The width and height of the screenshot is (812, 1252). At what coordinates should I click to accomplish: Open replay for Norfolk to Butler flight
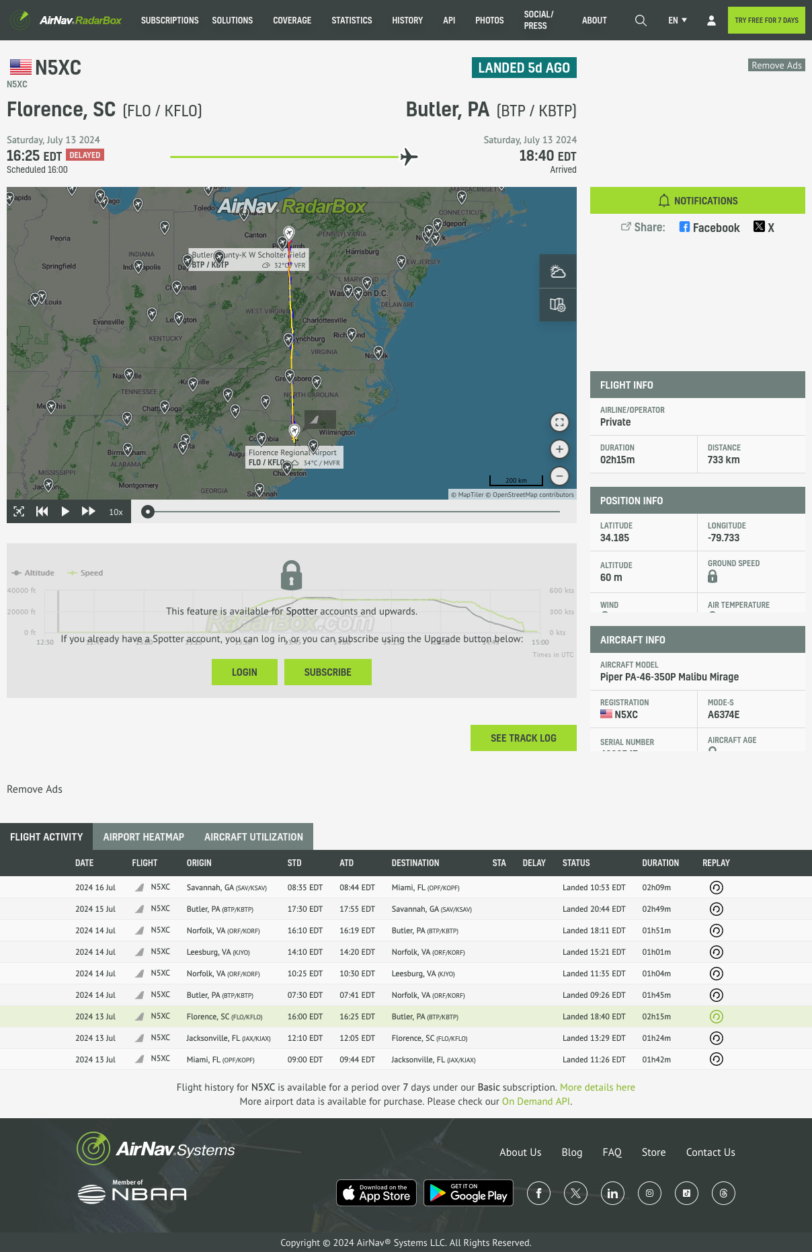click(717, 931)
